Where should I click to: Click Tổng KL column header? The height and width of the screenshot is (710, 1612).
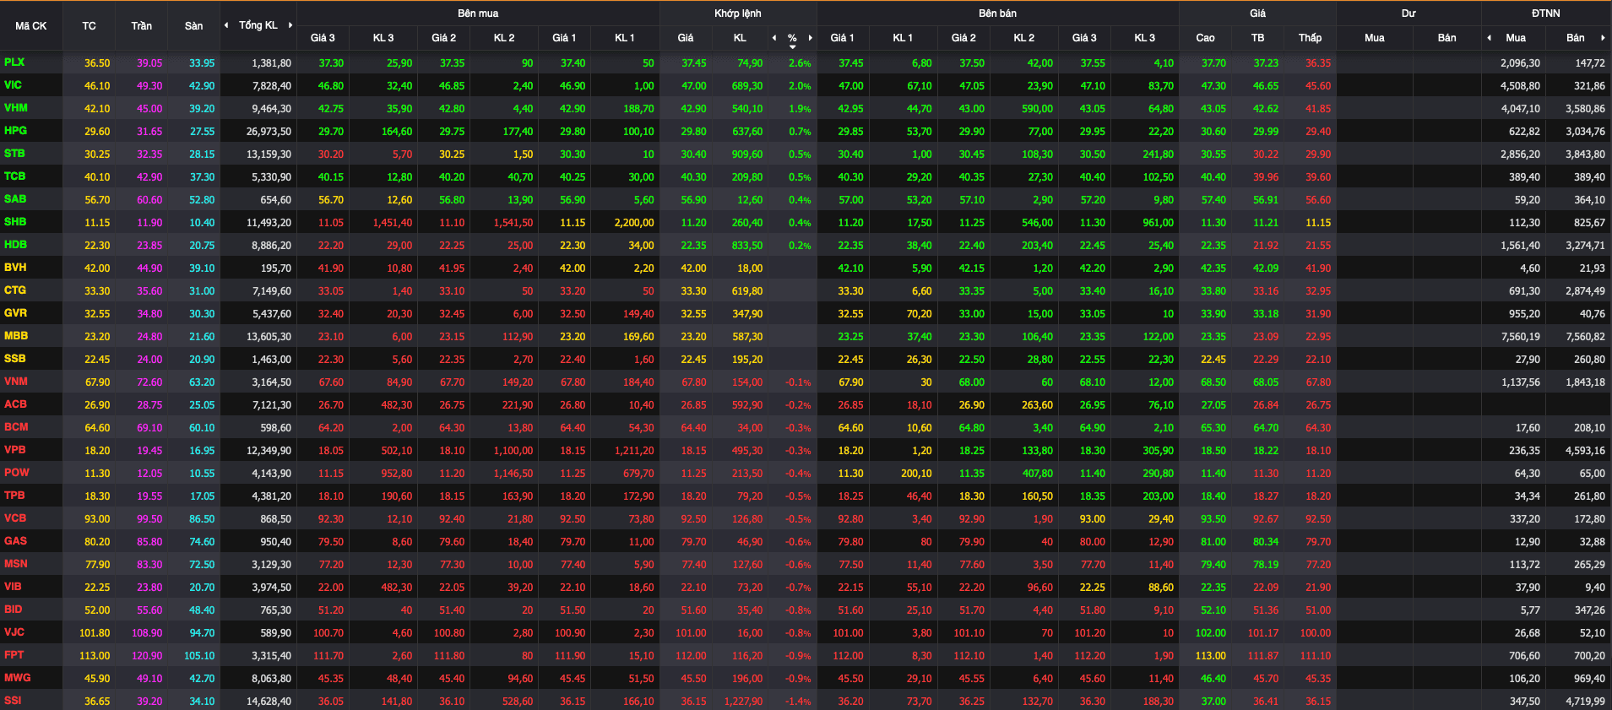pos(258,25)
